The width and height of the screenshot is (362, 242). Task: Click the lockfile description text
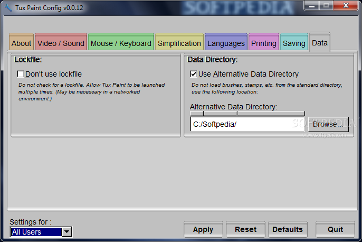[92, 92]
